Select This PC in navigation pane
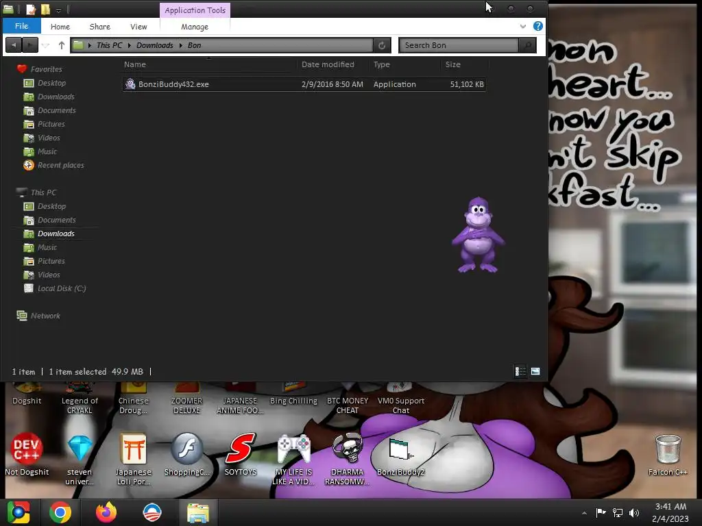702x526 pixels. click(43, 192)
